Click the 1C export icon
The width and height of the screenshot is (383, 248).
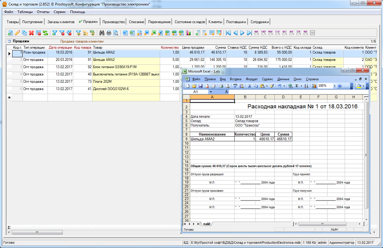click(312, 33)
